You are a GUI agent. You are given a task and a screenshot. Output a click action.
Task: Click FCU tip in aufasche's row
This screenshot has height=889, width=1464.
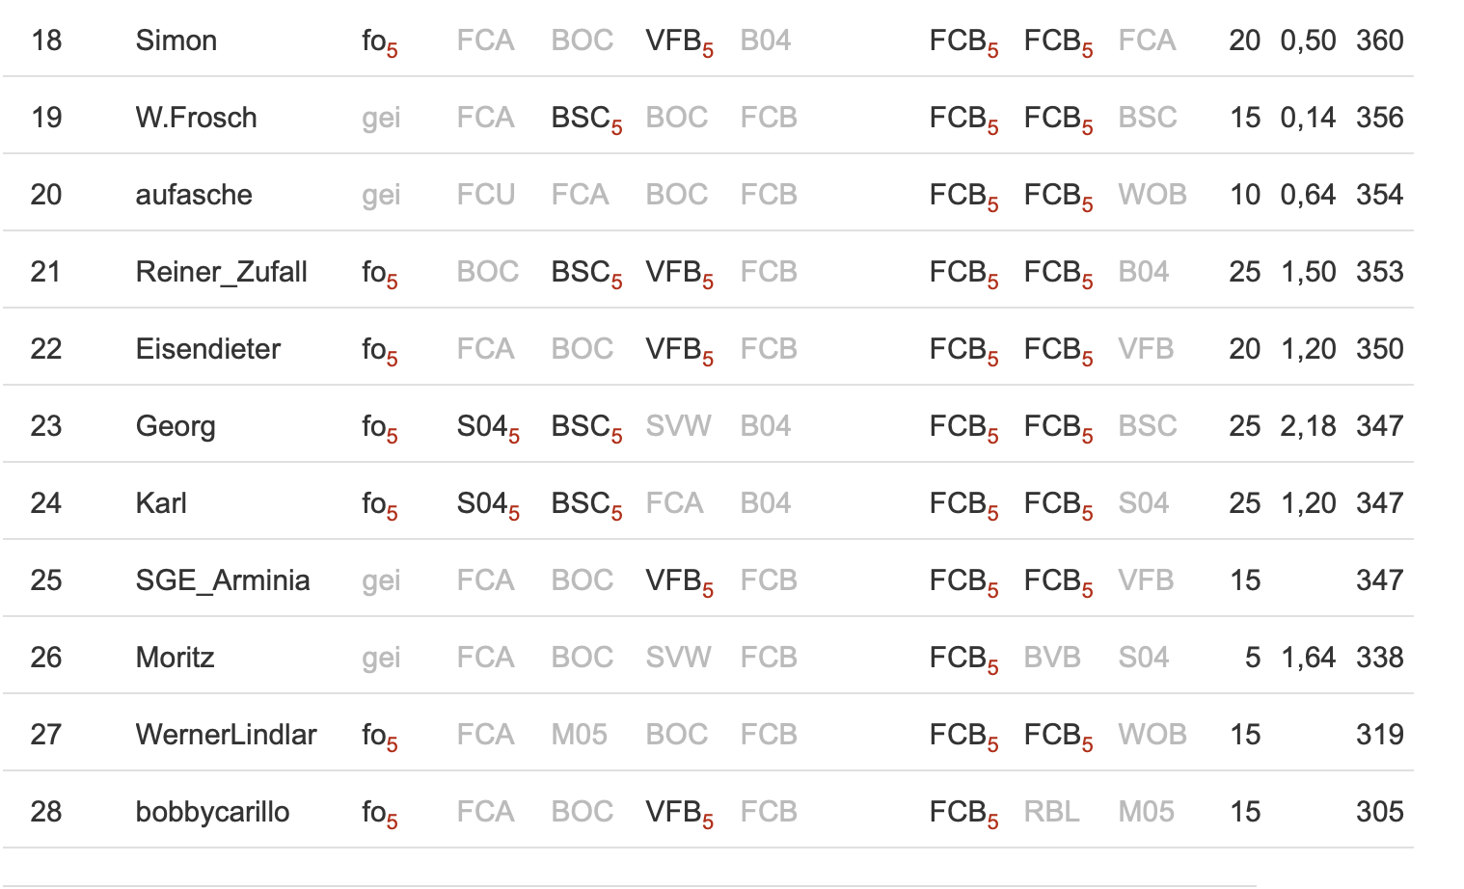[486, 195]
